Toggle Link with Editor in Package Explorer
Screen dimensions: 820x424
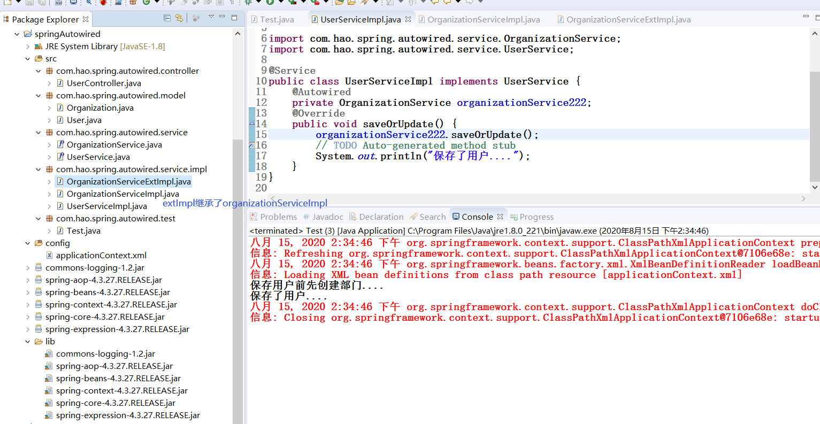179,18
